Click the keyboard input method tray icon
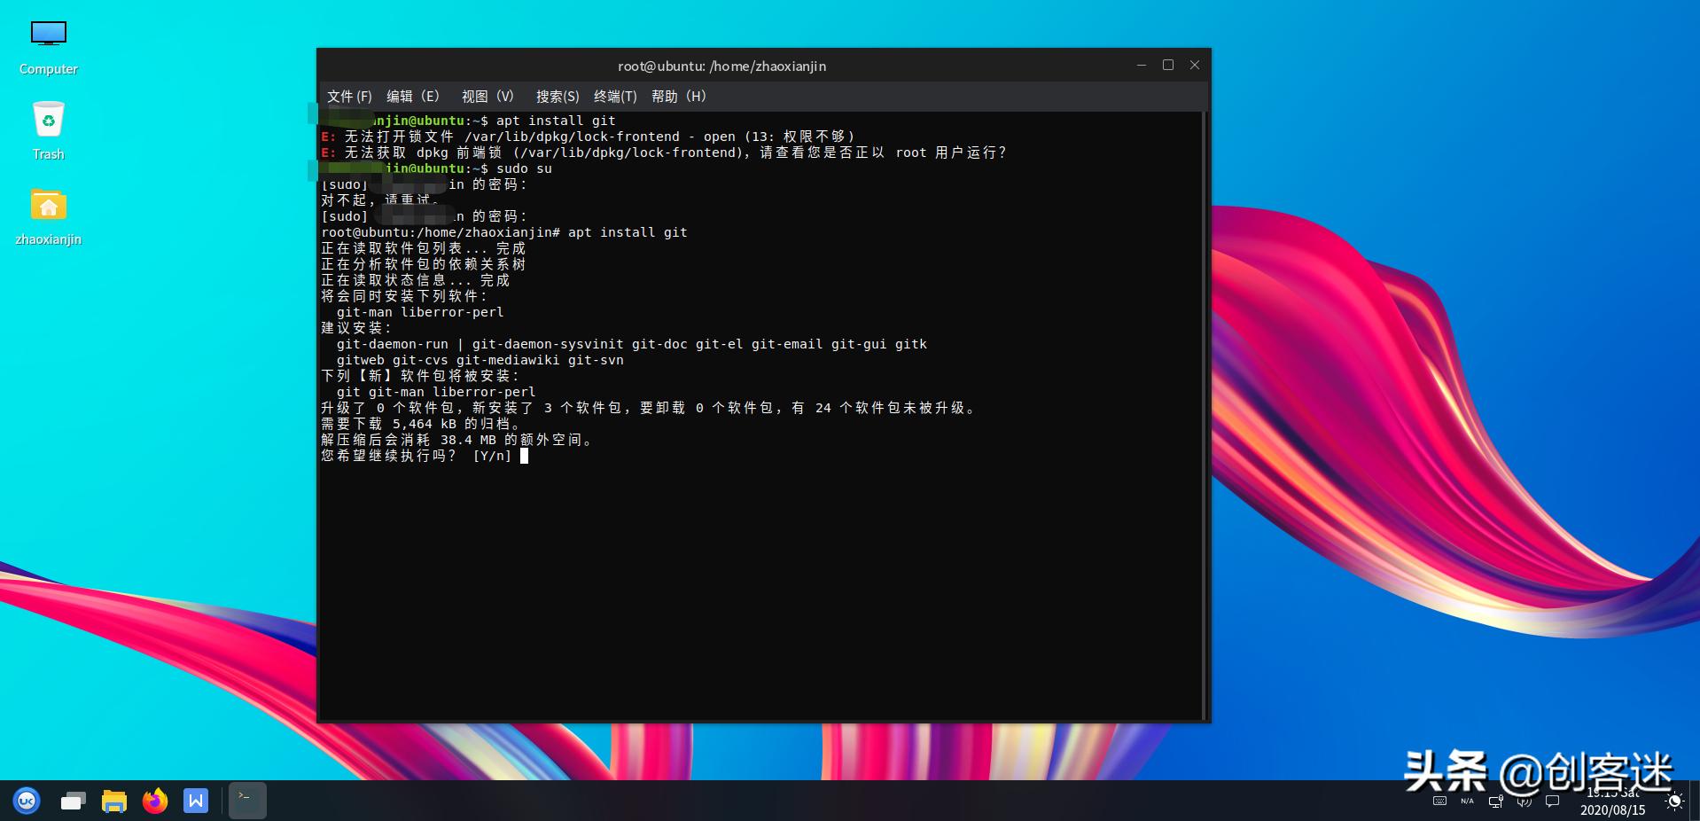Viewport: 1700px width, 821px height. [x=1439, y=801]
